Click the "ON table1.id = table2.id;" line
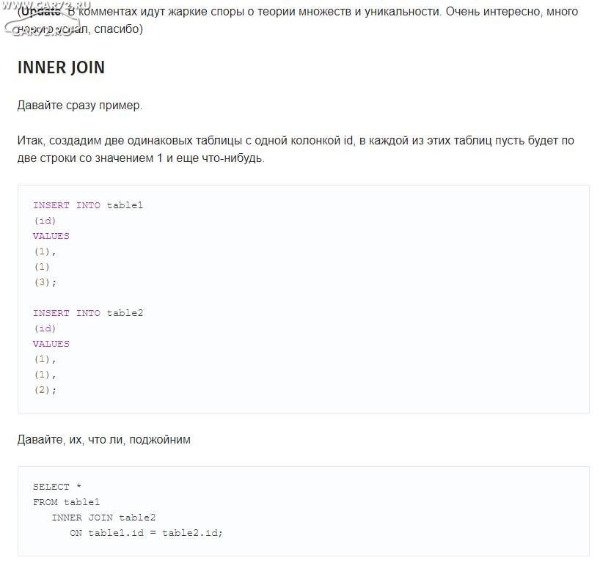The image size is (600, 563). [x=146, y=533]
